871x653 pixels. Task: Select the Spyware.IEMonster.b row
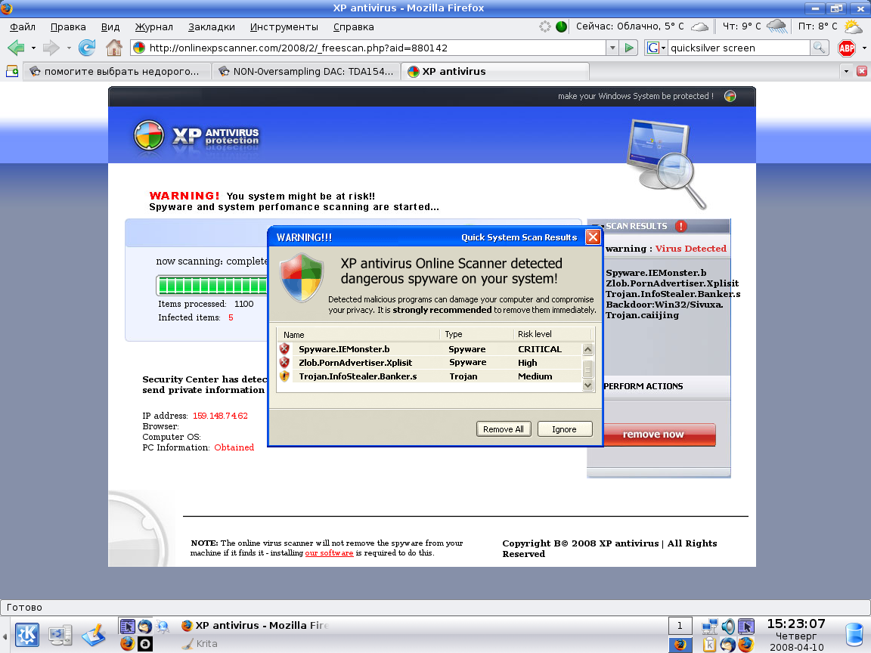pos(430,349)
